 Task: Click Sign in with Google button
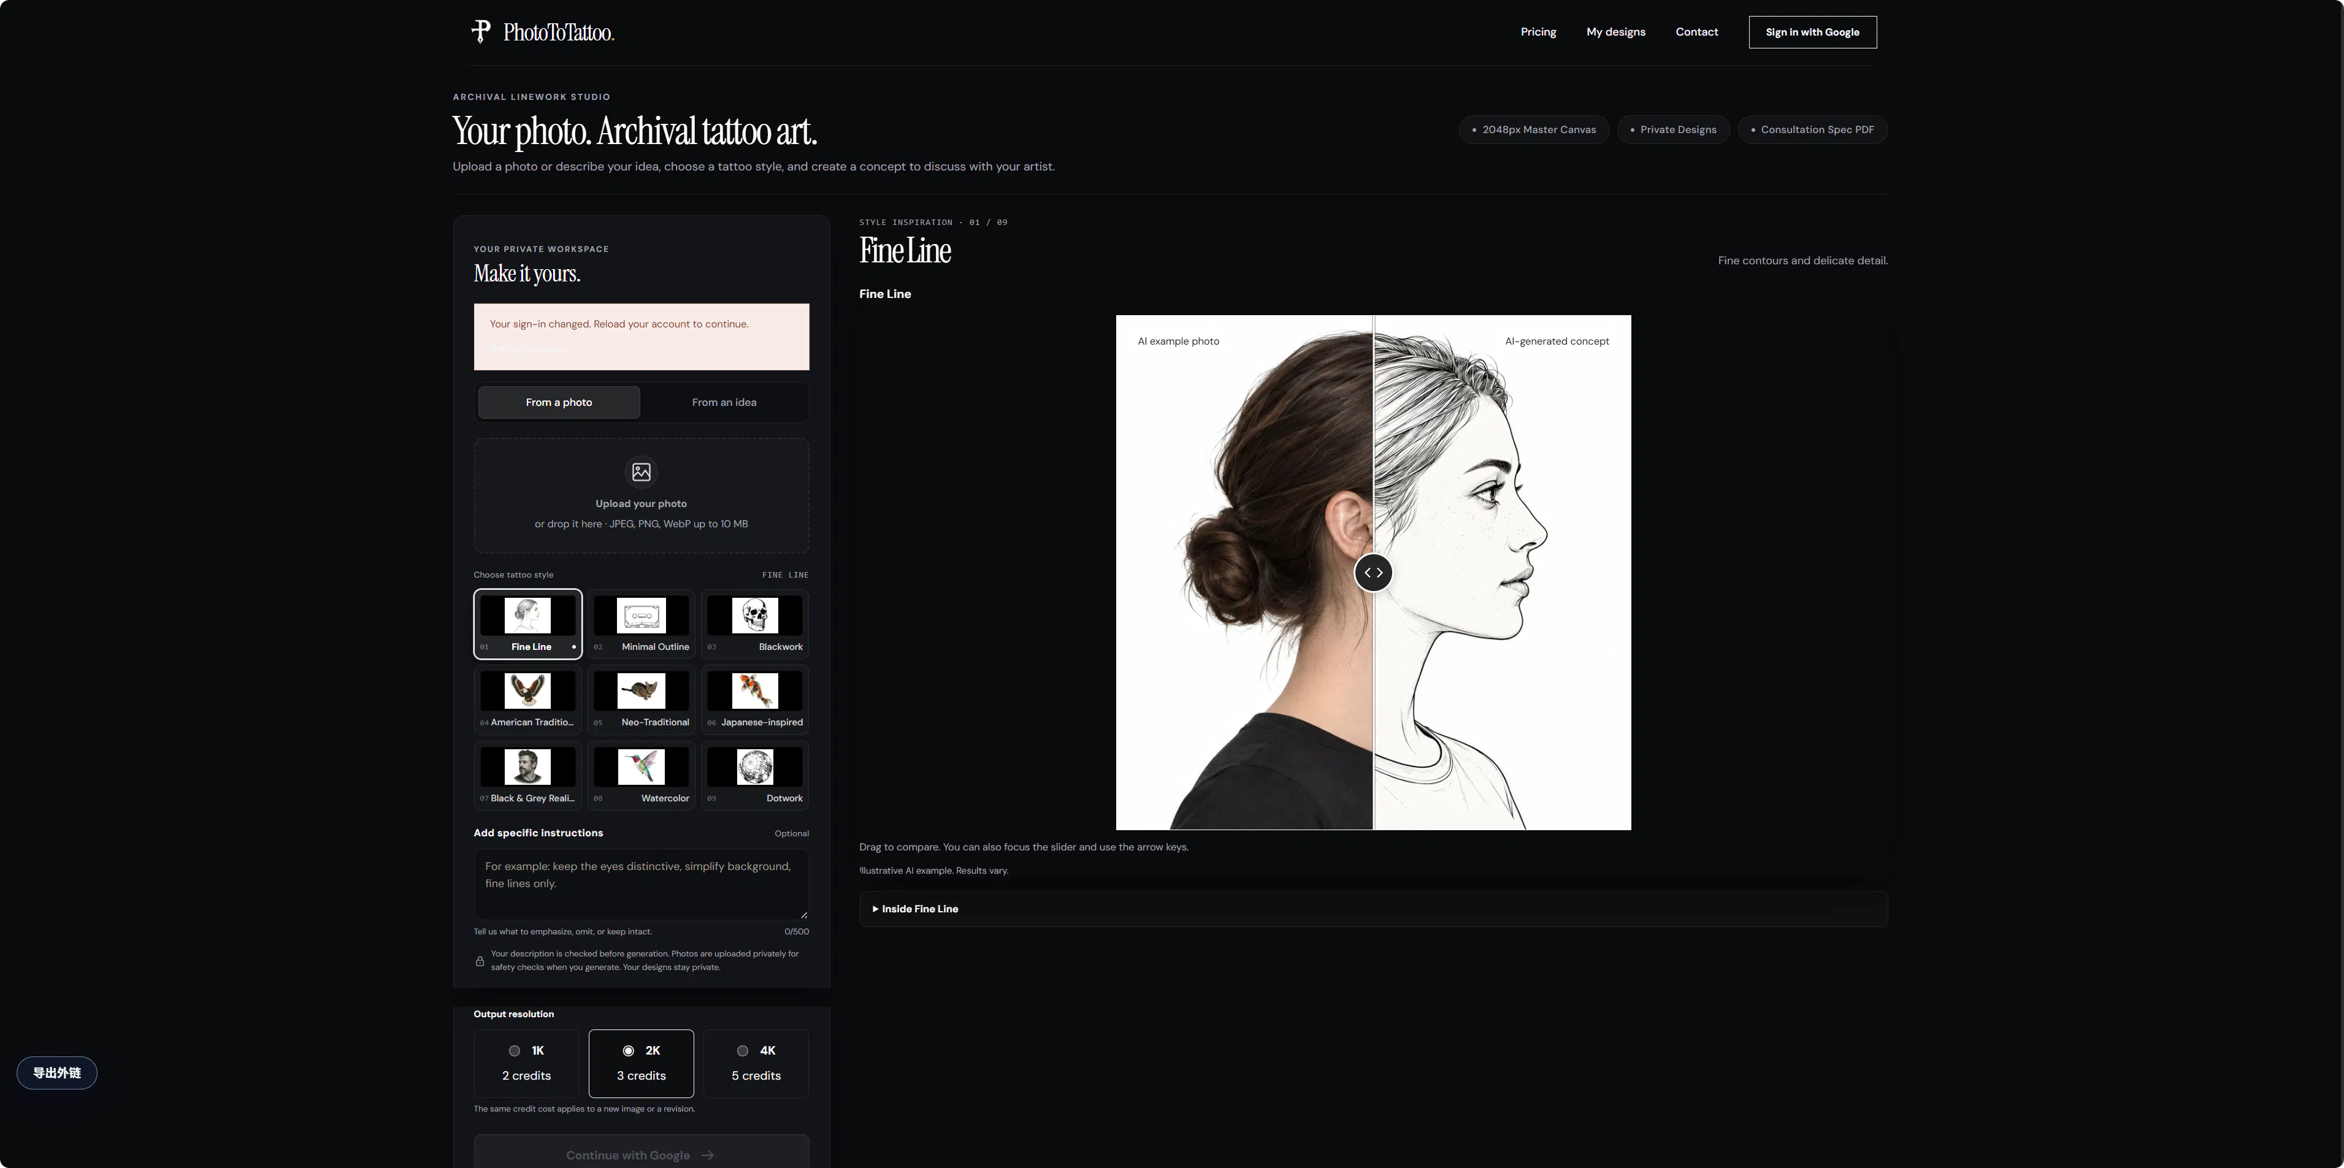pos(1813,32)
